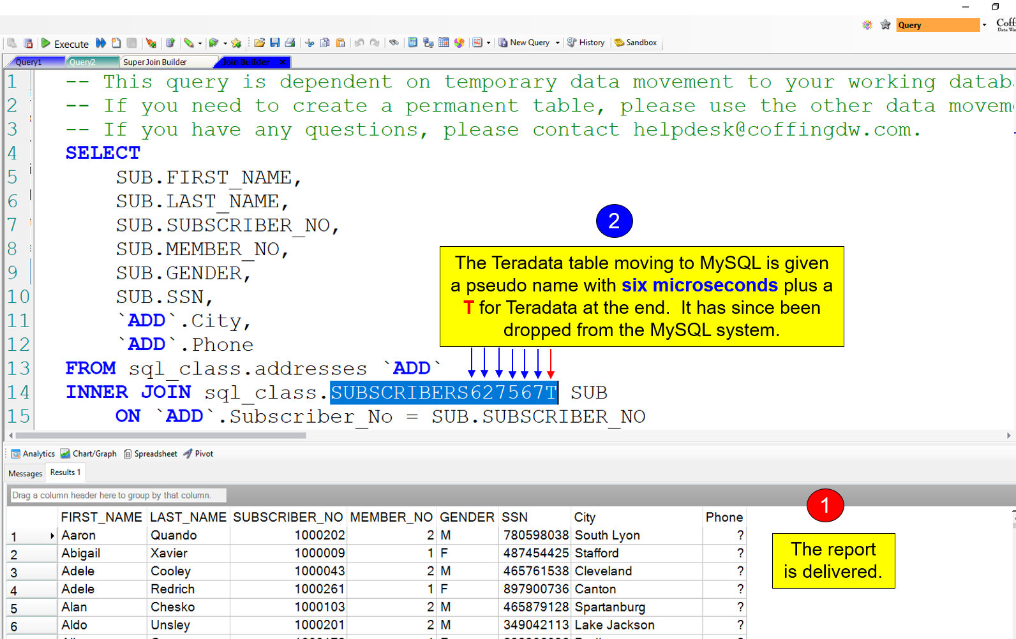Click the binoculars find icon
This screenshot has width=1016, height=639.
(394, 43)
